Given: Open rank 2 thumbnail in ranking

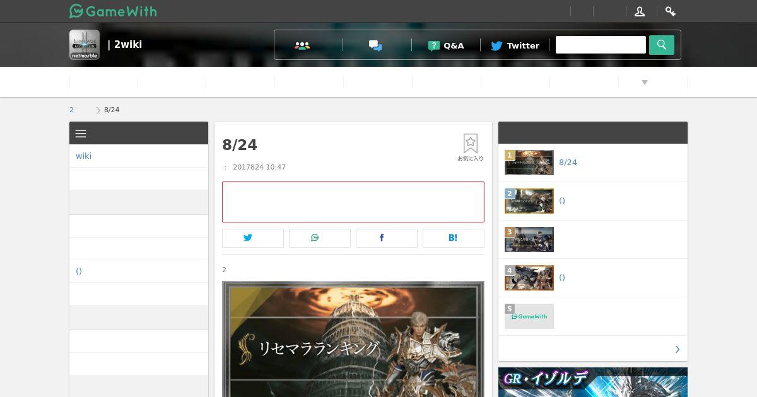Looking at the screenshot, I should (529, 201).
